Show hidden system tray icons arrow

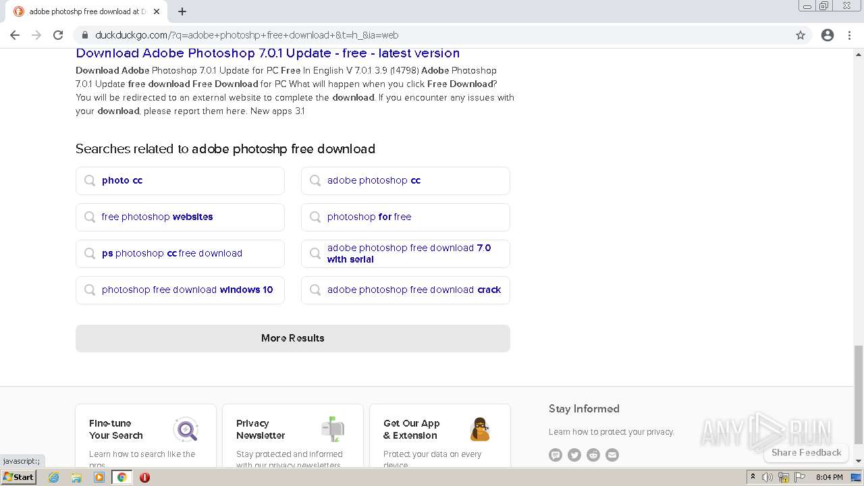pos(753,477)
